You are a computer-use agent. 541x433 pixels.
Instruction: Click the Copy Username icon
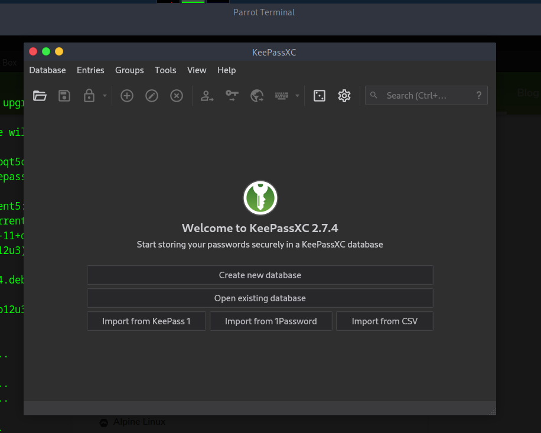tap(207, 96)
